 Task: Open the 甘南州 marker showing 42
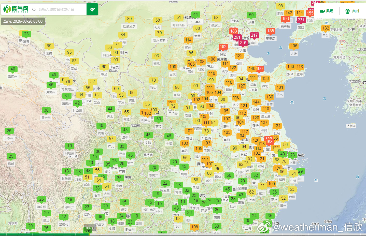(77, 104)
